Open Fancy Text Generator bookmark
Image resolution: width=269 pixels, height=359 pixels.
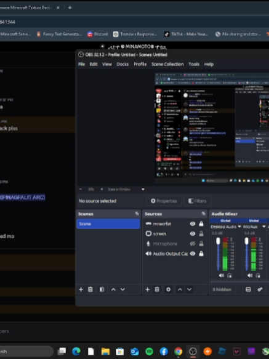(x=59, y=34)
